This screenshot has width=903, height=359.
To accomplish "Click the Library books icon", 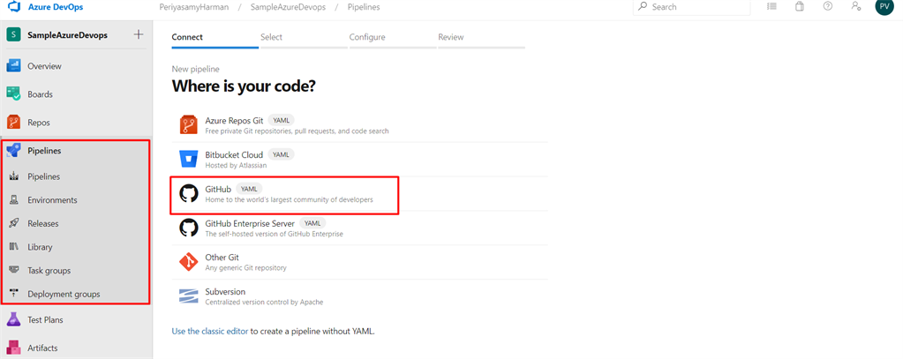I will pos(14,247).
